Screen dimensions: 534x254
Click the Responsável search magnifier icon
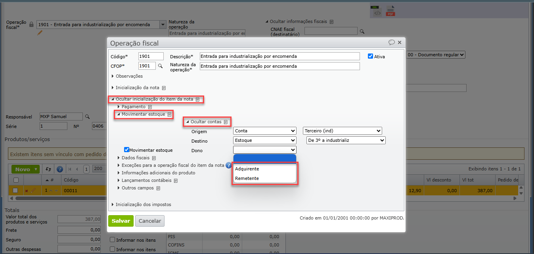tap(88, 116)
